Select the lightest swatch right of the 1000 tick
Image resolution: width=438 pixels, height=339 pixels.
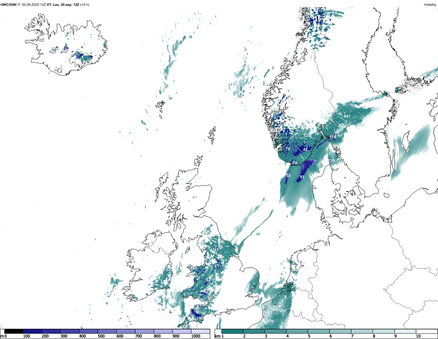coord(201,331)
